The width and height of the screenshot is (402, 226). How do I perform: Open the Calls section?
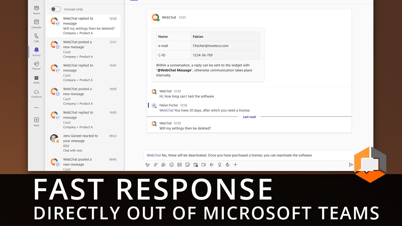(36, 38)
